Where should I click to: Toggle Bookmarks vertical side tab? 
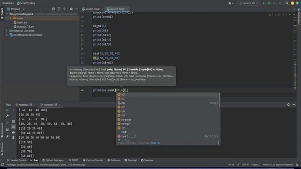(x=2, y=131)
